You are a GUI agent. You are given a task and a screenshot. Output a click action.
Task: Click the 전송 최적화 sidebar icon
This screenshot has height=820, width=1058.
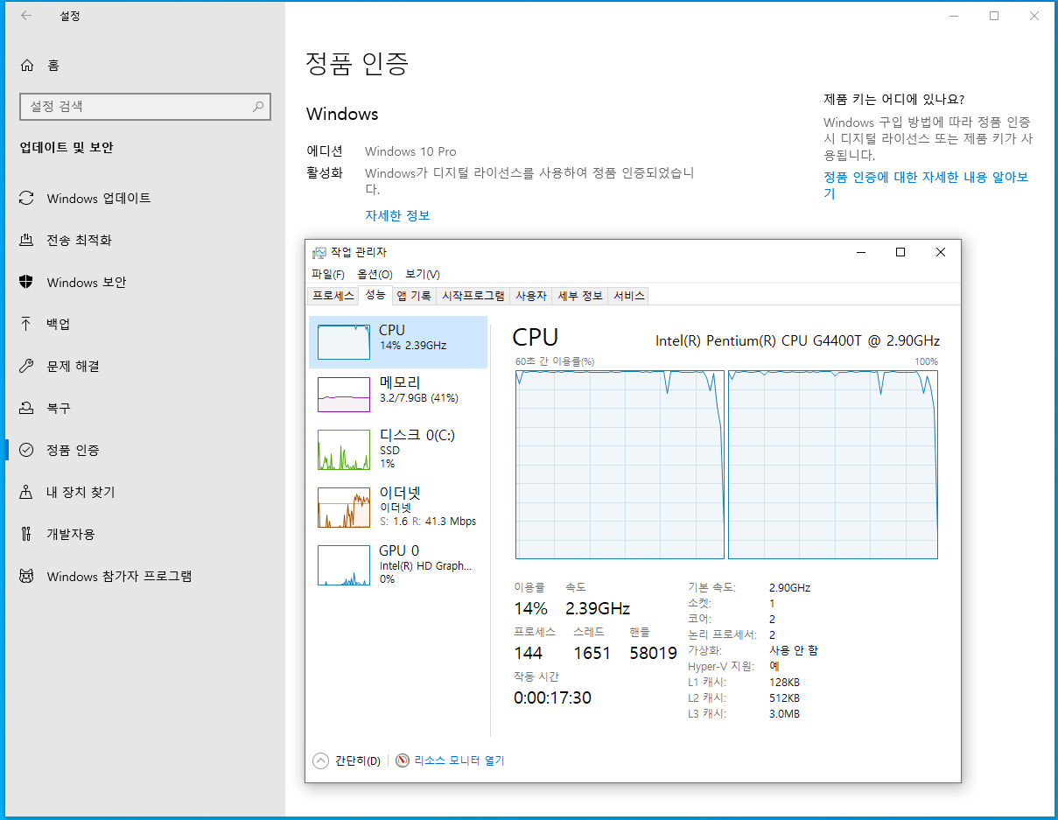(x=26, y=240)
